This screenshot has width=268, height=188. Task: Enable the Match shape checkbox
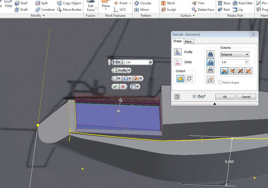tap(220, 83)
